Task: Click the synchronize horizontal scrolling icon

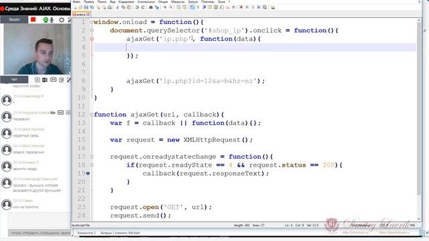Action: point(184,7)
